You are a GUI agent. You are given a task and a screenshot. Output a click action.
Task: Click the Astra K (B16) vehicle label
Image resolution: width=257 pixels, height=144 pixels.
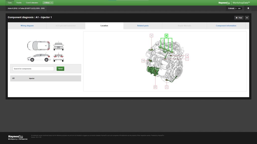26,8
